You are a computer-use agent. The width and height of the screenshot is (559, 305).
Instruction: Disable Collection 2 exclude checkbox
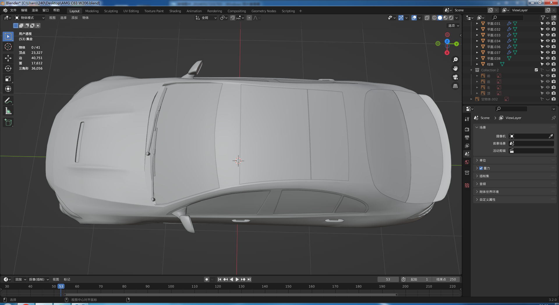coord(536,70)
